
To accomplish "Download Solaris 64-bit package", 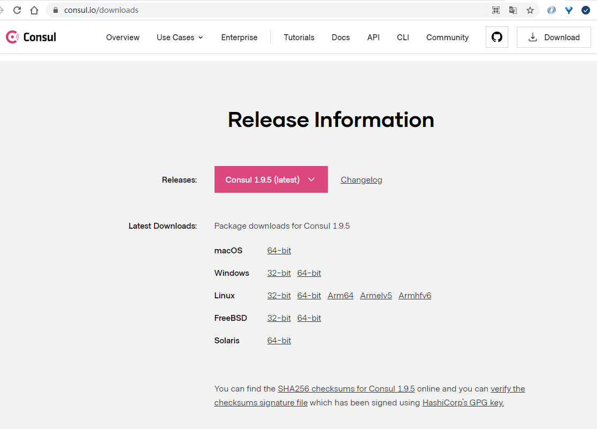I will click(x=279, y=341).
